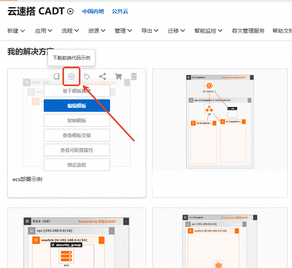Click the ecs部署示例 card title
292x268 pixels.
tap(27, 179)
